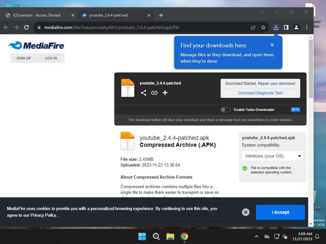Image resolution: width=326 pixels, height=244 pixels.
Task: View site info via the padlock icon
Action: (x=39, y=27)
